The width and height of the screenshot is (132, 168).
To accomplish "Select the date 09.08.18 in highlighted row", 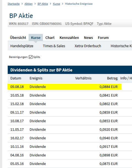I will click(x=17, y=87).
